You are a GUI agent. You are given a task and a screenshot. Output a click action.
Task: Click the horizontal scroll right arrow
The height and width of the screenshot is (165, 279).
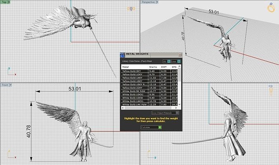(x=176, y=108)
